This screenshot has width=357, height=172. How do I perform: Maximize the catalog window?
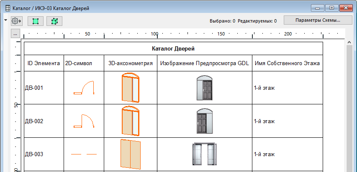pos(332,8)
